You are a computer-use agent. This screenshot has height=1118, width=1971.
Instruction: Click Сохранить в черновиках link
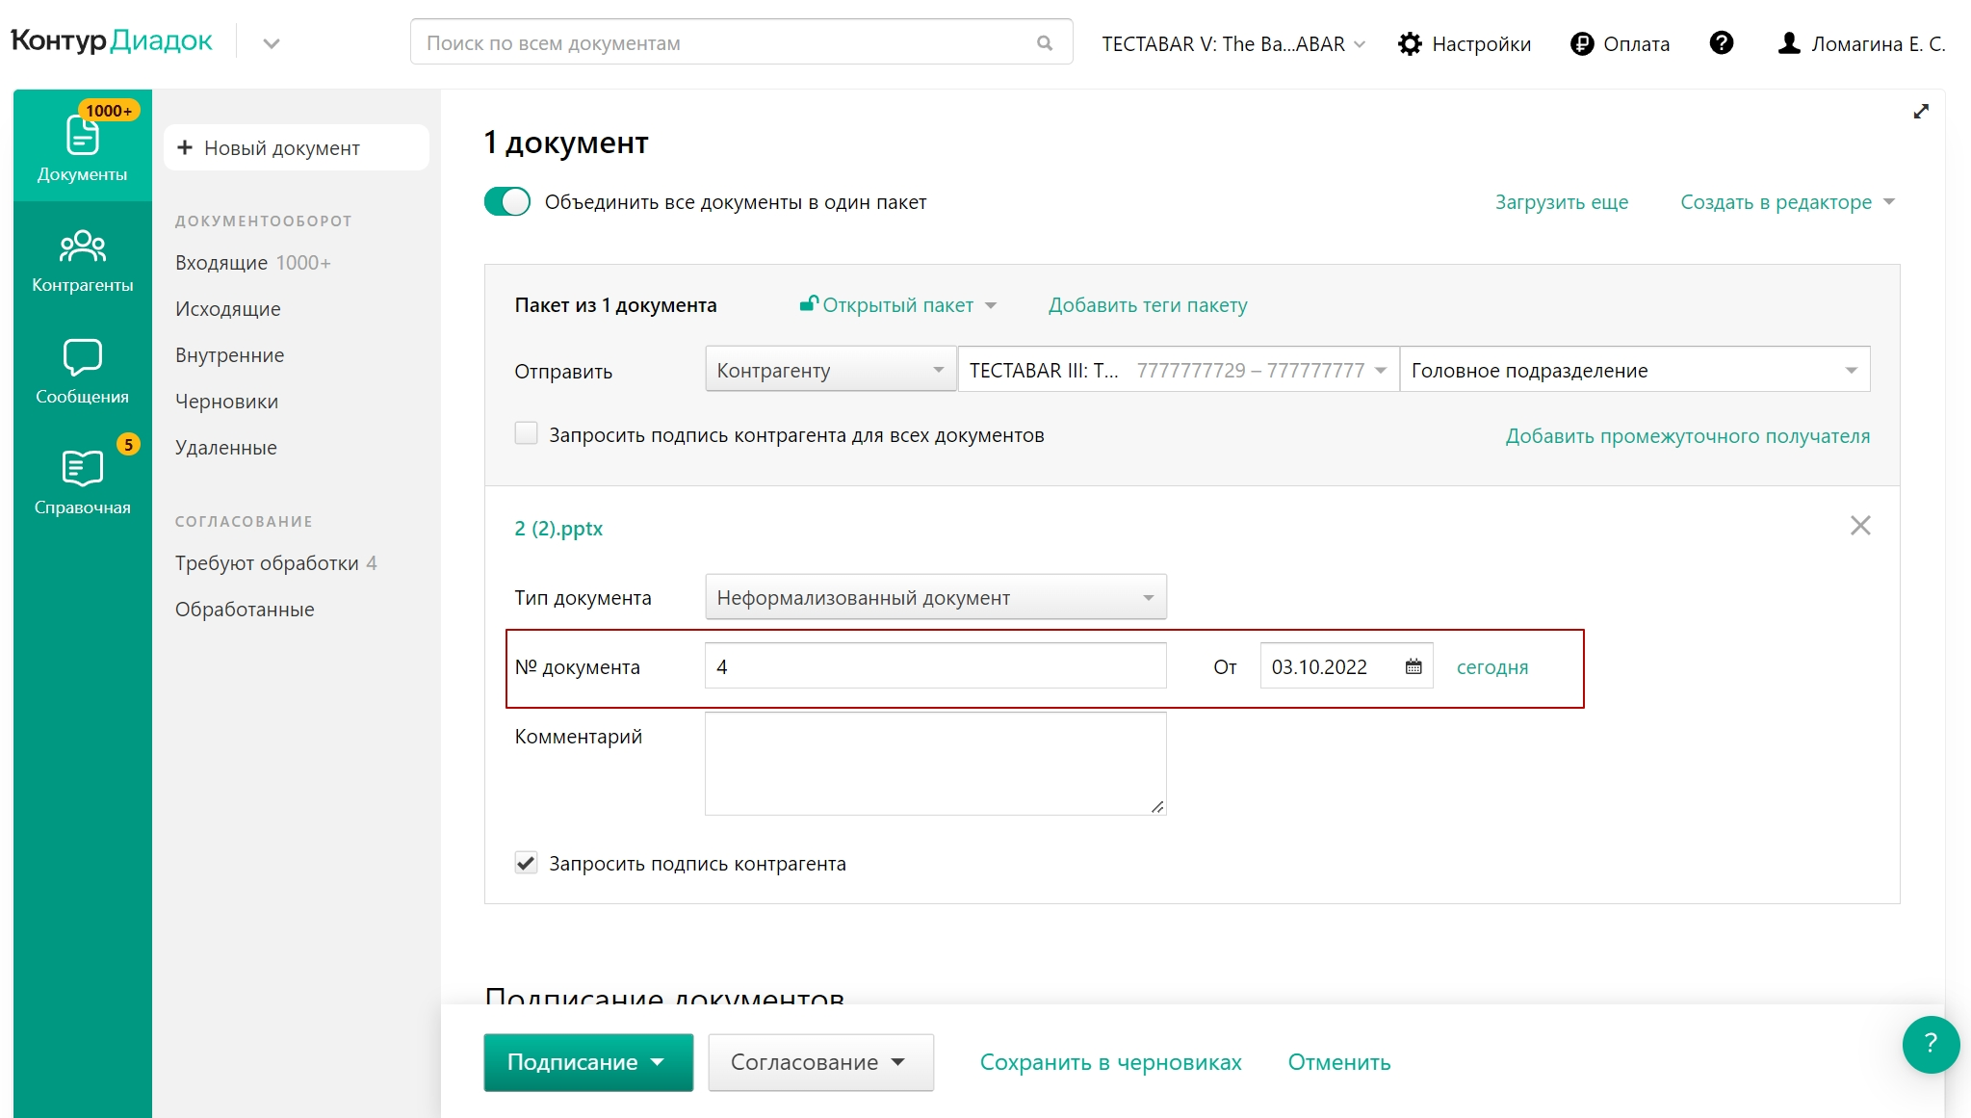pyautogui.click(x=1110, y=1062)
